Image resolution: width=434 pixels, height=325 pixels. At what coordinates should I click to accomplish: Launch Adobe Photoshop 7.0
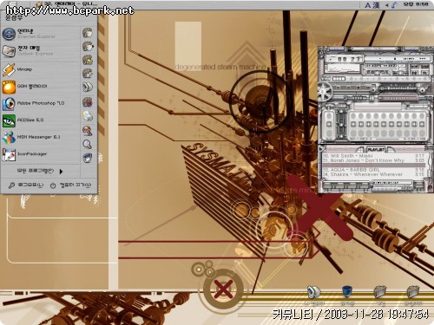(40, 103)
